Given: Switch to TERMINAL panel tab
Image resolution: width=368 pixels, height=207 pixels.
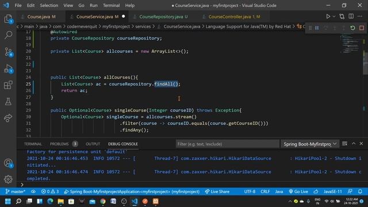Looking at the screenshot, I should (33, 144).
